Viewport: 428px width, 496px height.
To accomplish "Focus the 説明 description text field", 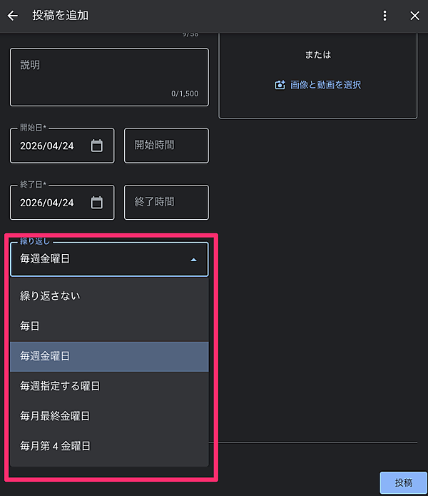I will (109, 77).
